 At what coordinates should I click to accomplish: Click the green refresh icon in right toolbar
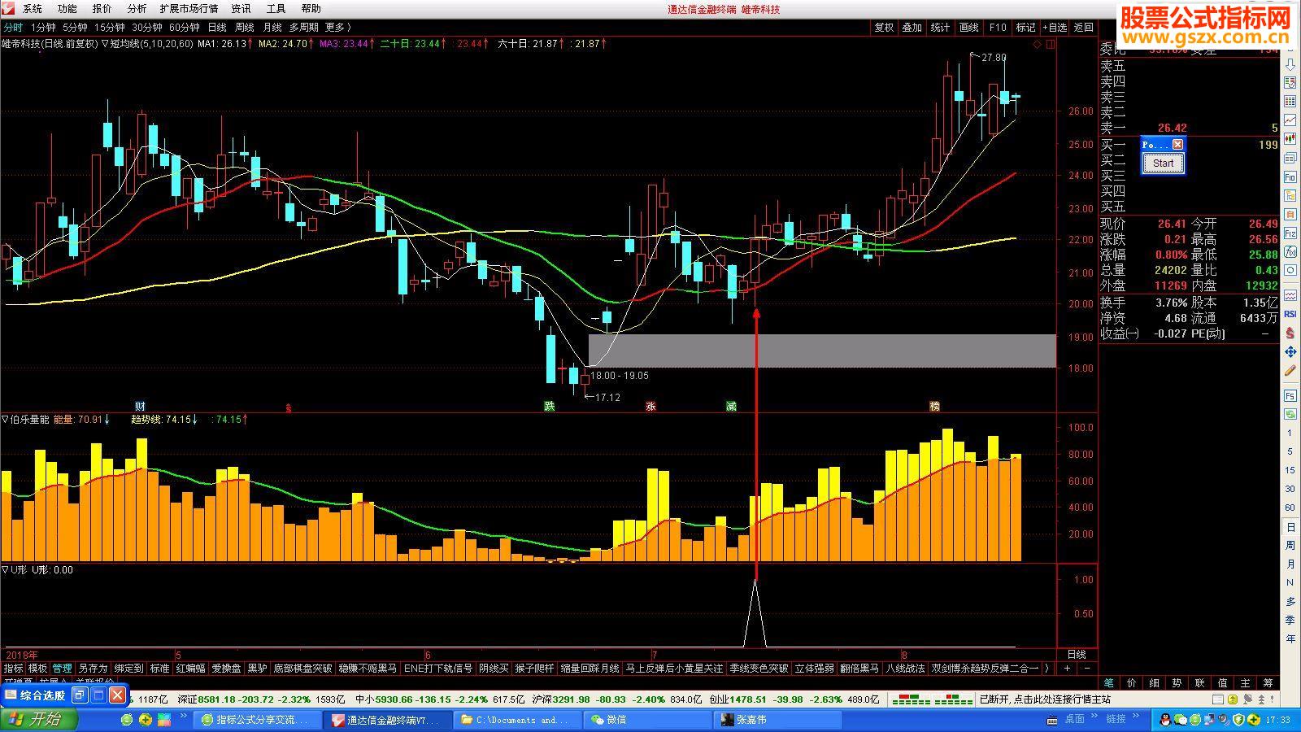click(1290, 415)
